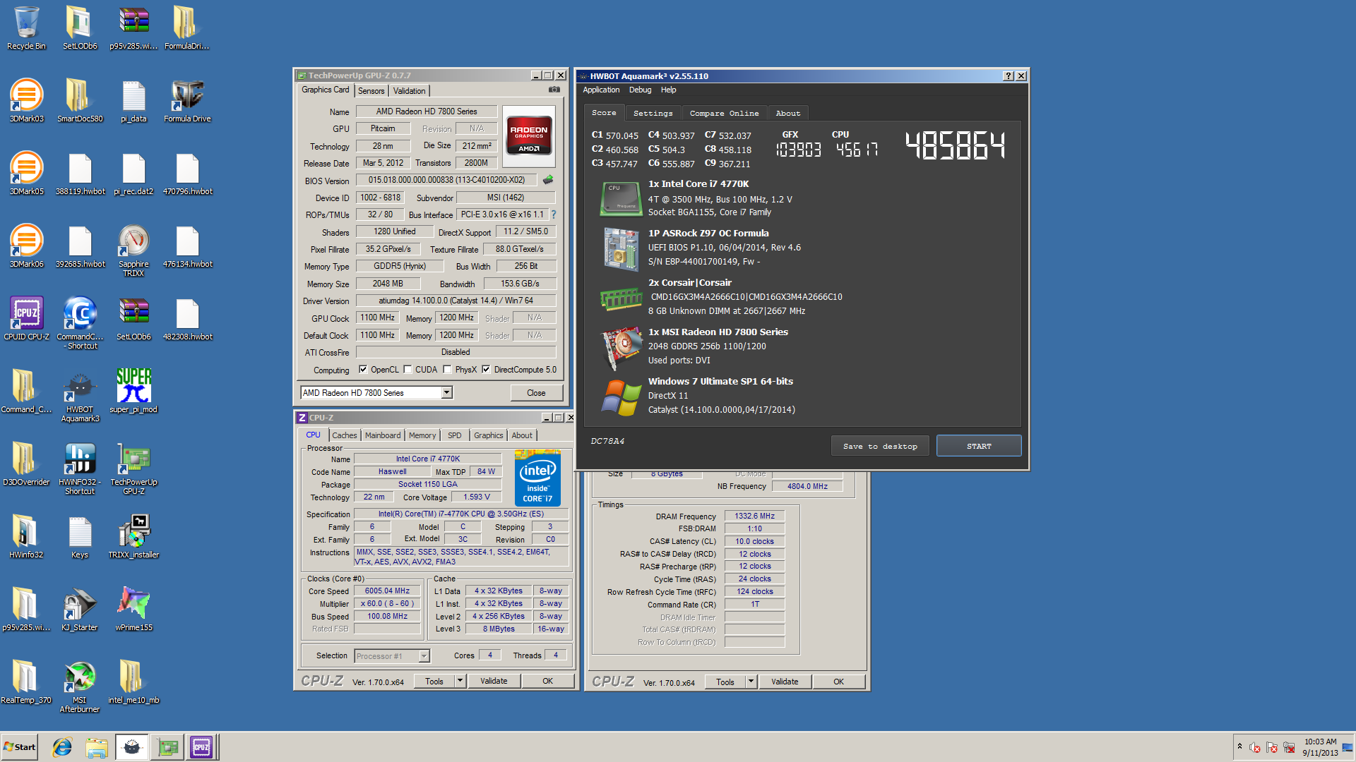Open the Mainboard tab in CPU-Z
1356x762 pixels.
pyautogui.click(x=383, y=435)
